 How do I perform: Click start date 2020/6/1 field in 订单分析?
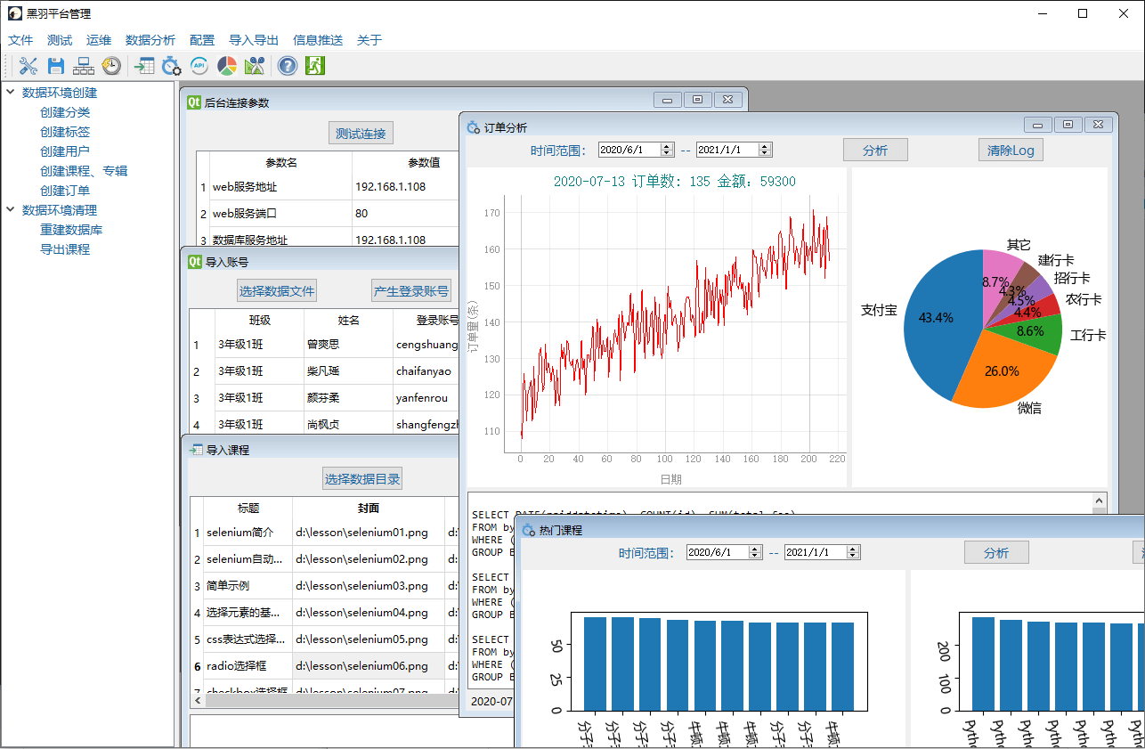point(629,150)
